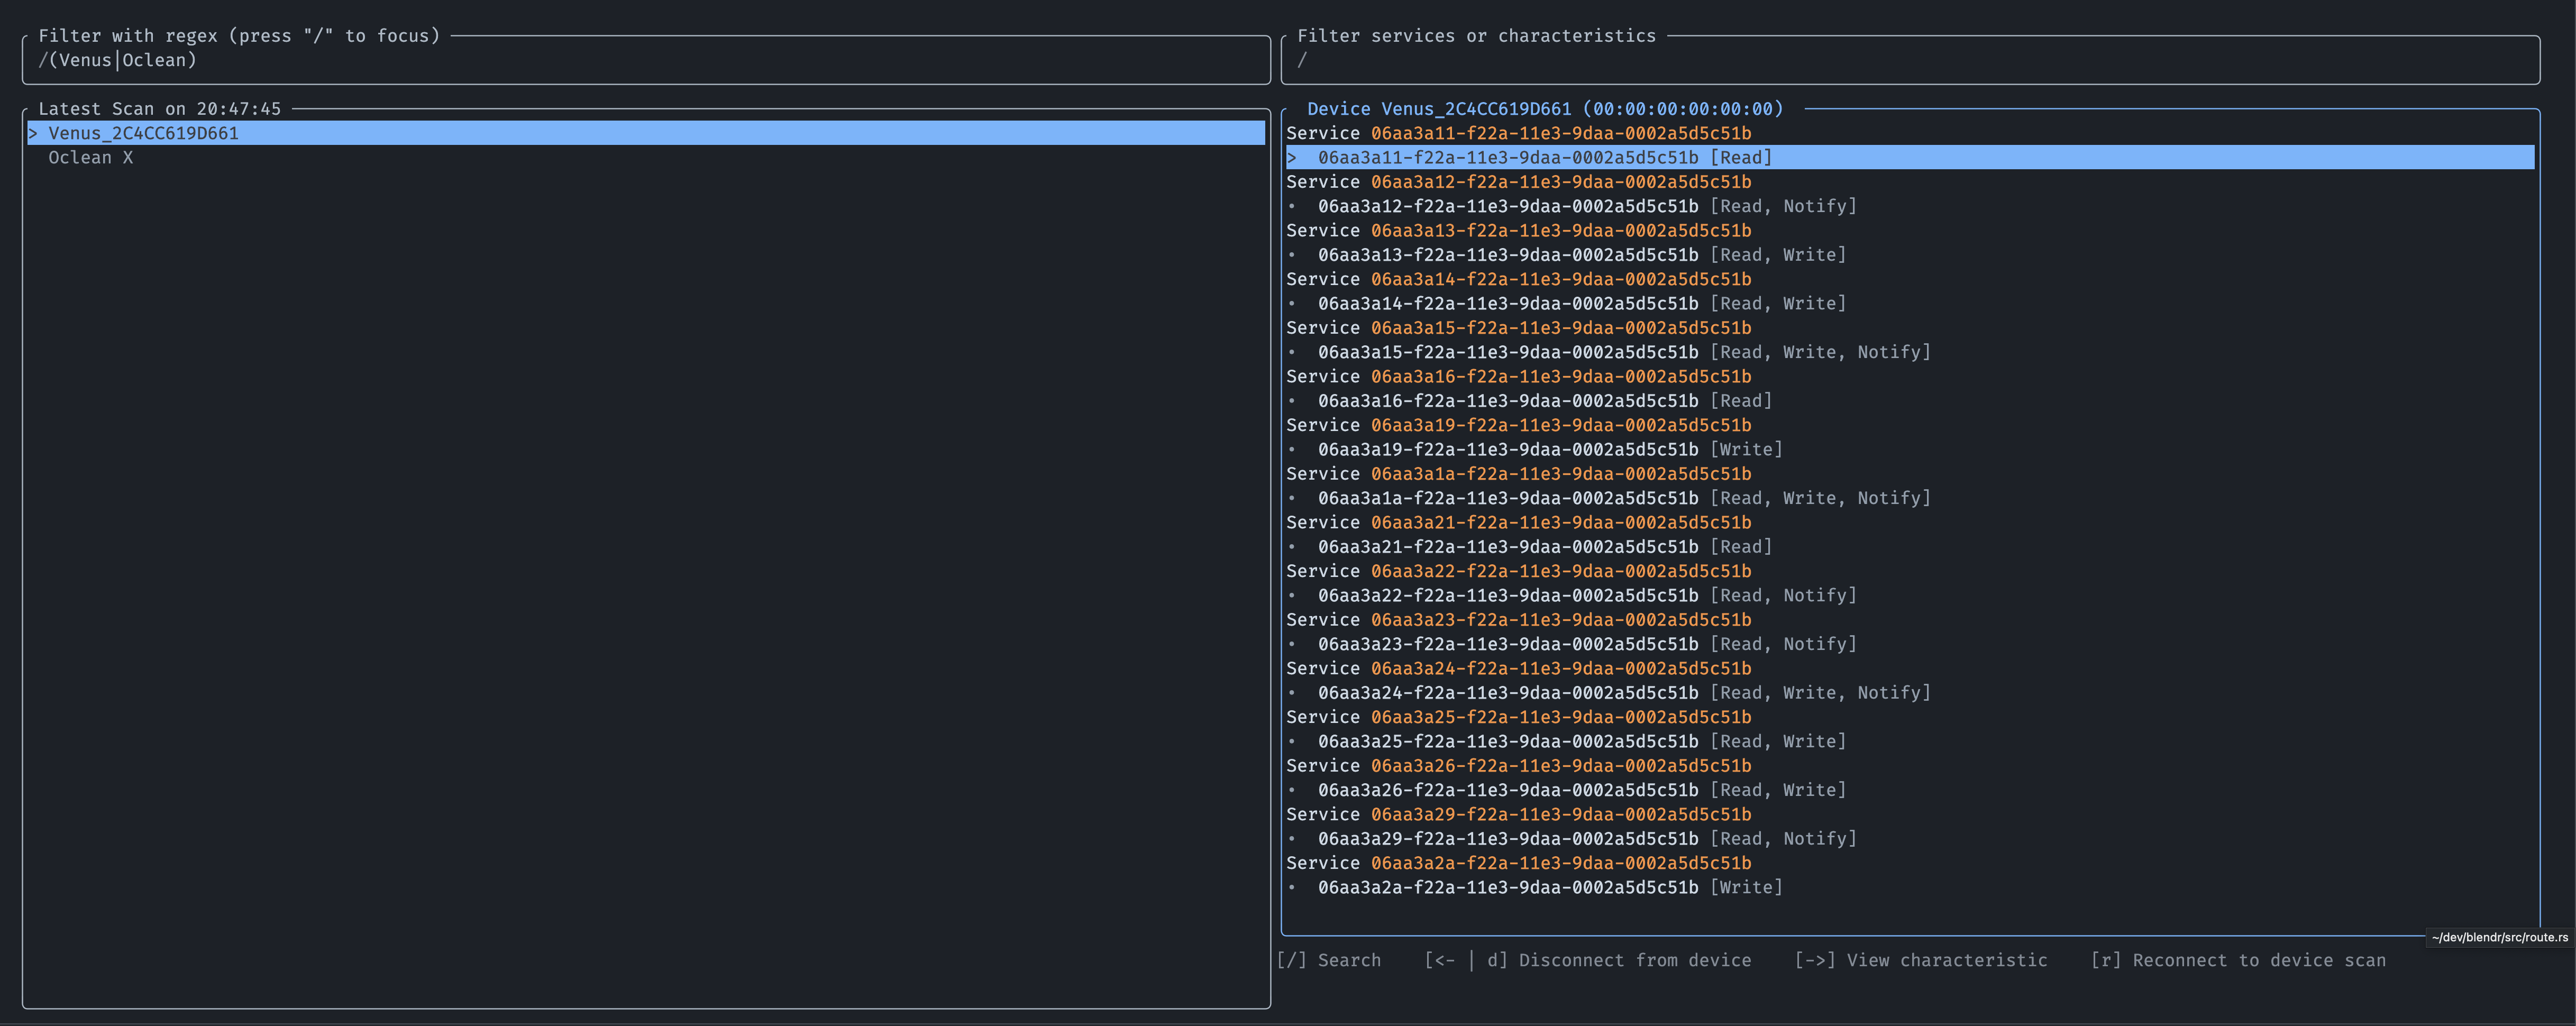The height and width of the screenshot is (1026, 2576).
Task: Click the Device Venus_2C4CC619D661 panel title
Action: coord(1545,109)
